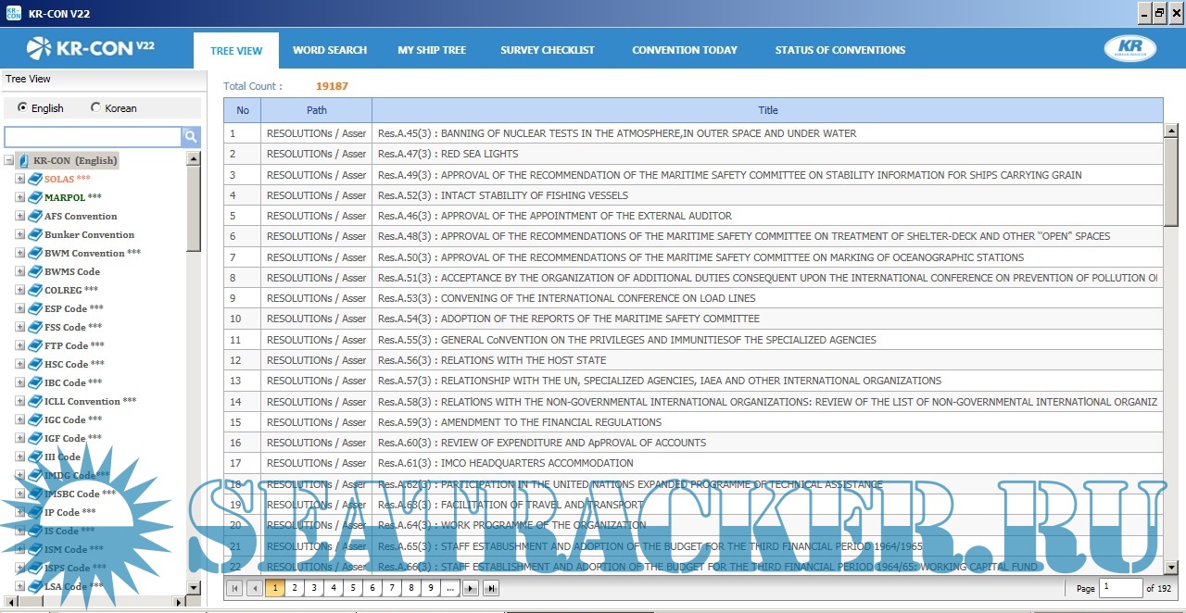This screenshot has height=613, width=1186.
Task: Open the SURVEY CHECKLIST tab
Action: (548, 50)
